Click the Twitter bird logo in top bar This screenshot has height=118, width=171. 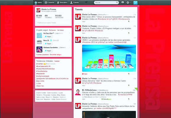(86, 2)
